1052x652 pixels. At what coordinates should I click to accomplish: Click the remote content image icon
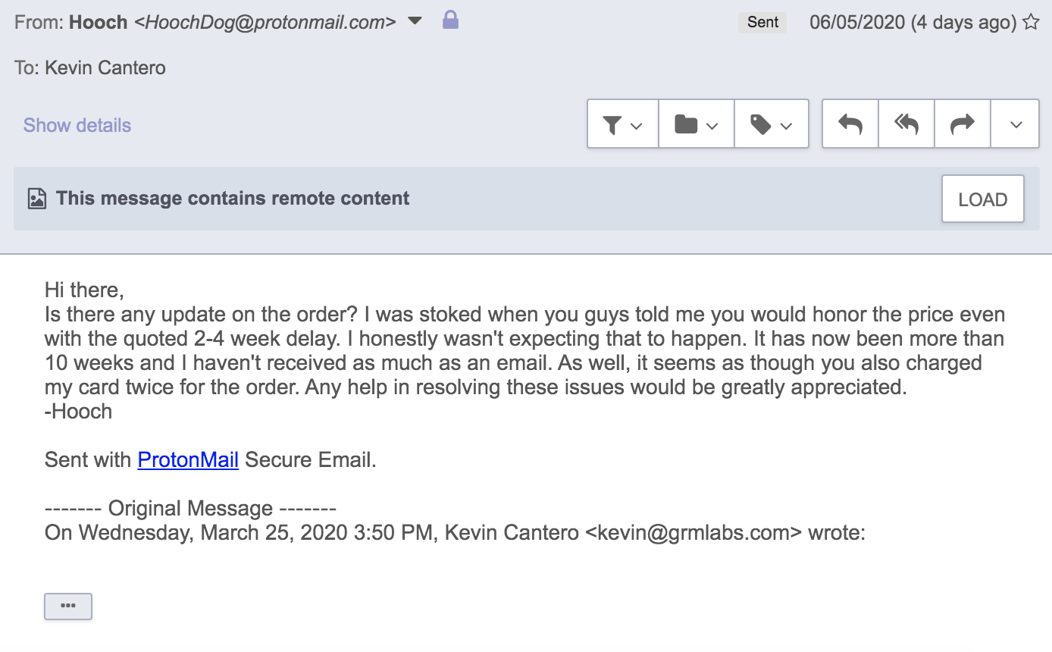coord(36,199)
